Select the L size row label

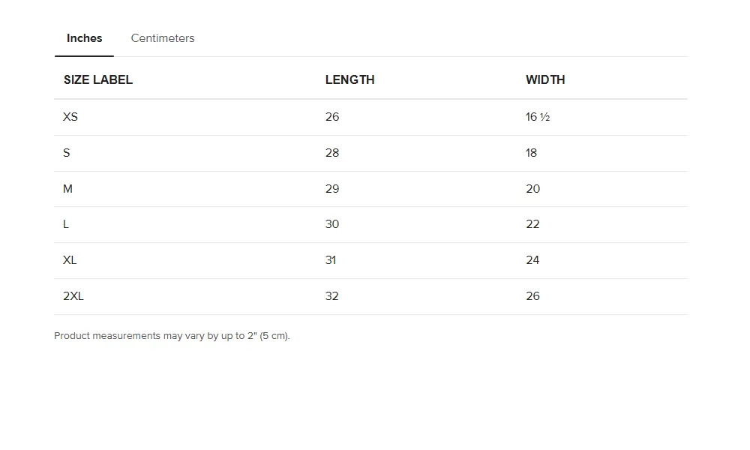click(67, 224)
